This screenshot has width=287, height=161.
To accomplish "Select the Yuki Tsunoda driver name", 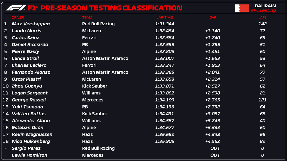I will [x=27, y=107].
